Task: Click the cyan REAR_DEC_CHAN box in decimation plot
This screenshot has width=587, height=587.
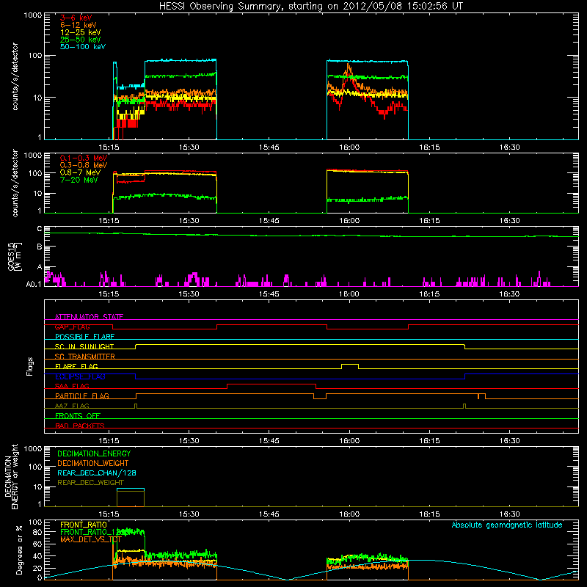Action: [x=131, y=489]
